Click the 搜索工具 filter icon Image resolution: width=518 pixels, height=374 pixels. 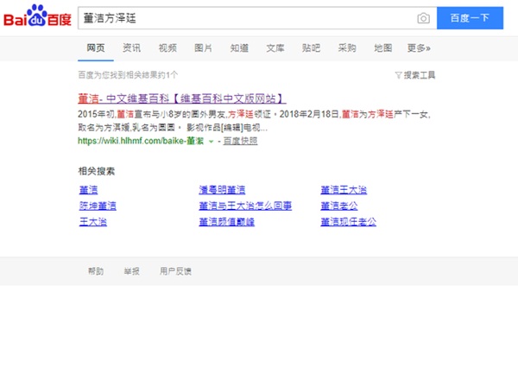pyautogui.click(x=397, y=76)
